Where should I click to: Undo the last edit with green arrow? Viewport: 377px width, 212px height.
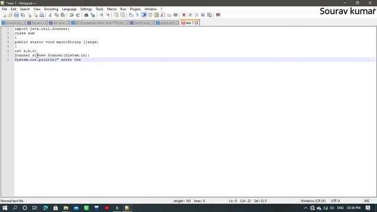71,15
